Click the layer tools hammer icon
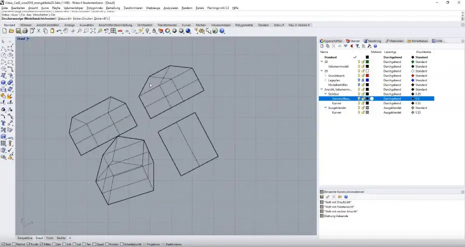465x247 pixels. pos(369,46)
